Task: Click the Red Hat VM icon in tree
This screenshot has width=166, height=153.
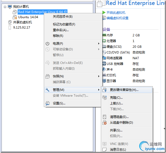Action: pos(15,12)
